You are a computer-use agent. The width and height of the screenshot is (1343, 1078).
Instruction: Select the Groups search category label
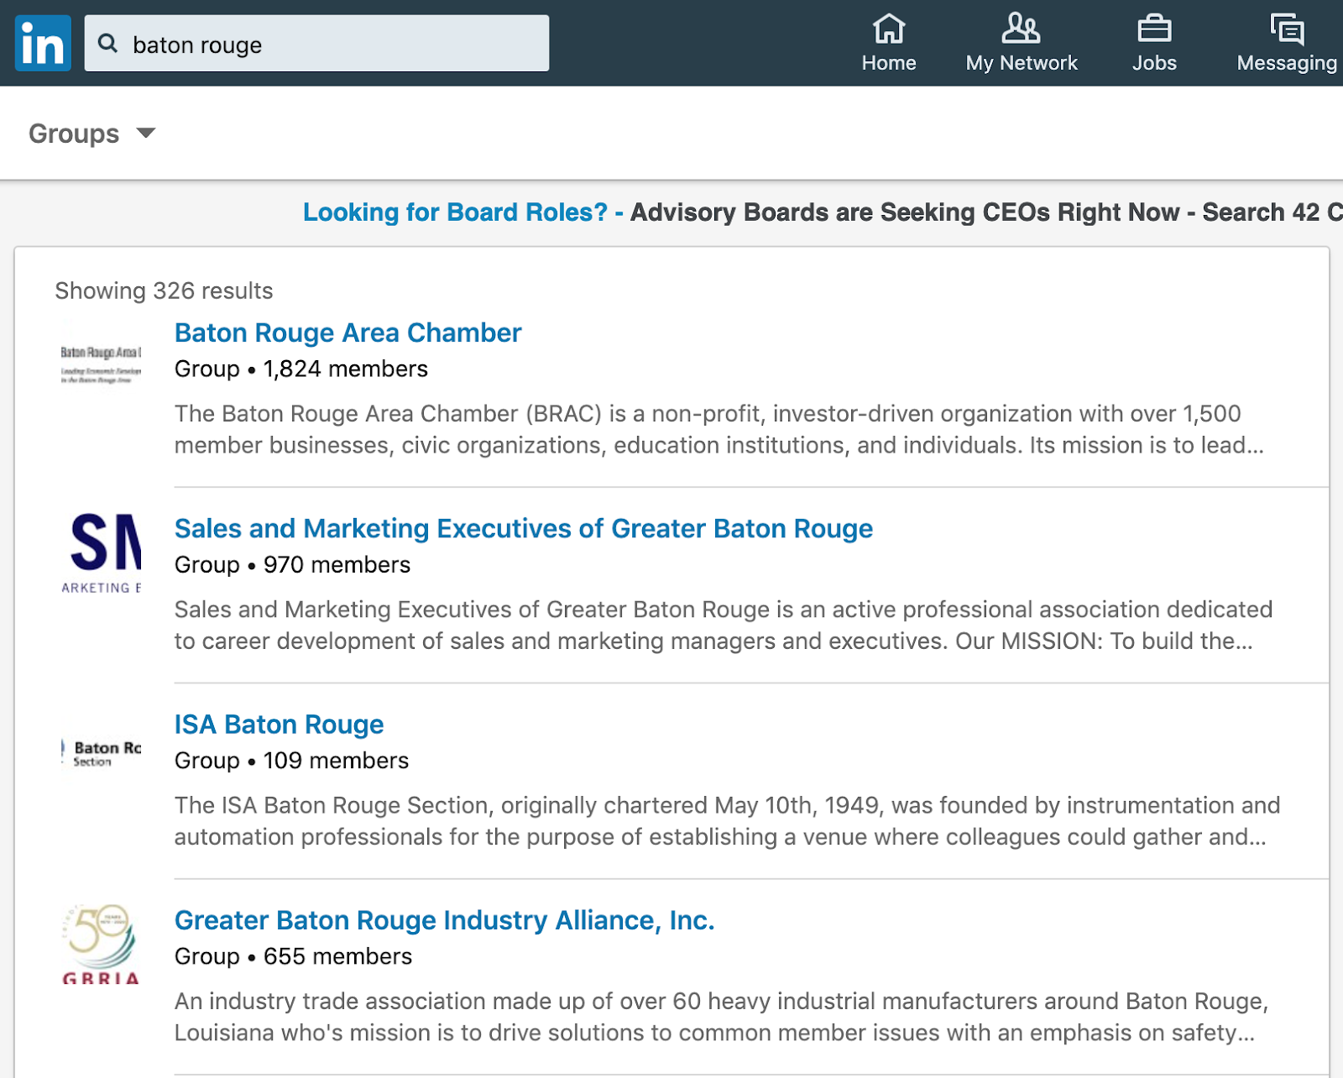[x=74, y=133]
